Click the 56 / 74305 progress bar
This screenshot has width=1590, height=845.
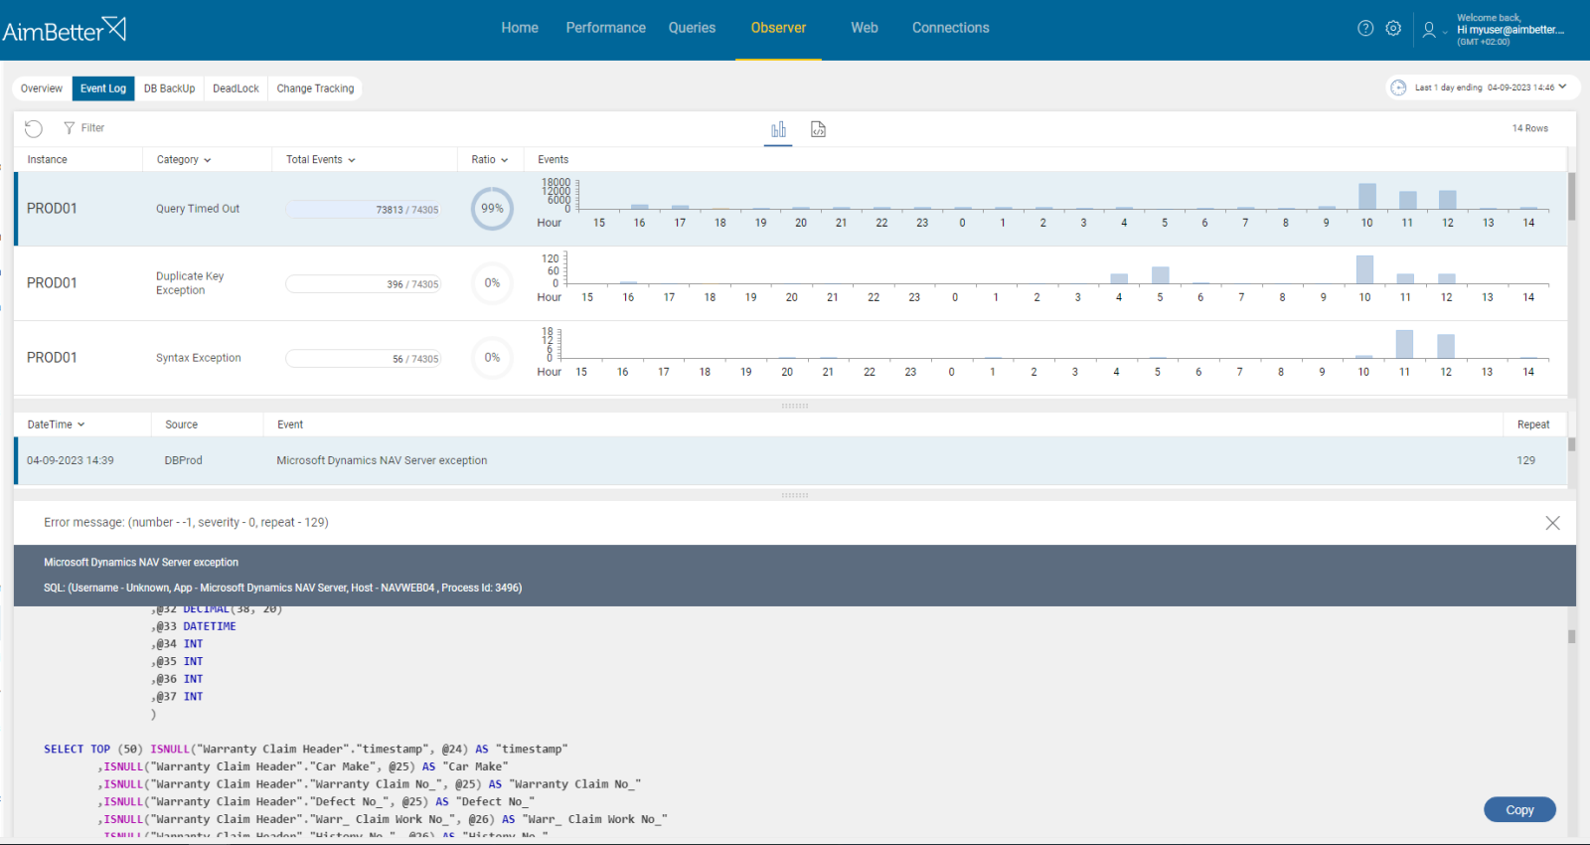(x=363, y=359)
